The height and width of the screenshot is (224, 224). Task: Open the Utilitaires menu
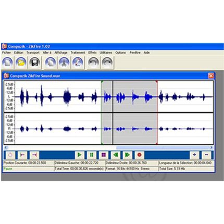tap(106, 53)
